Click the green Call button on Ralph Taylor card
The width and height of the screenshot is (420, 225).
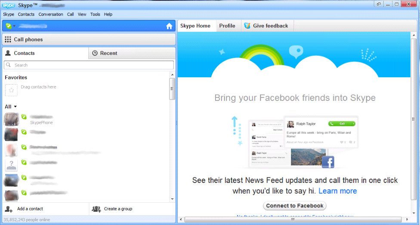[342, 124]
